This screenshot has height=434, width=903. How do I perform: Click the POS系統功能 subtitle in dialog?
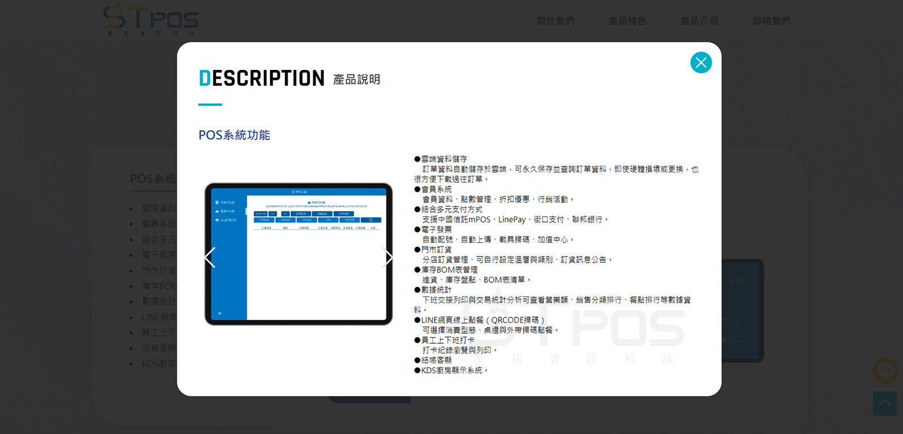coord(234,135)
